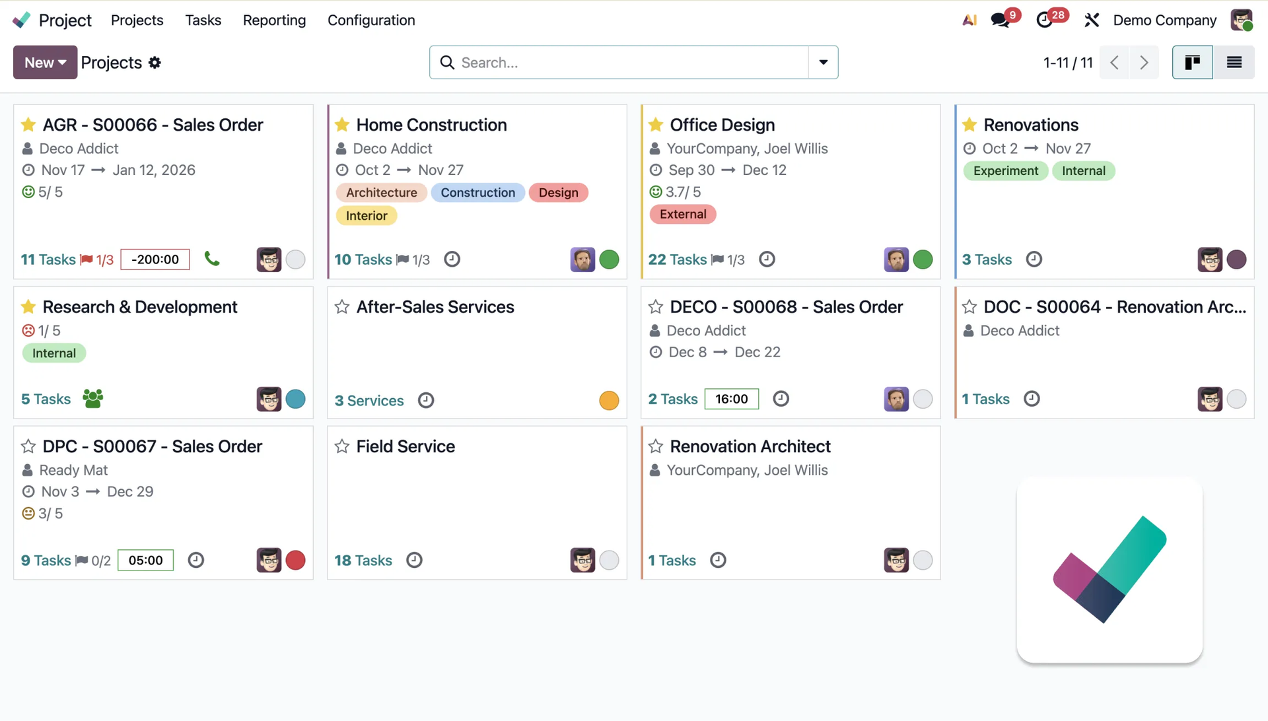Open activity clock on Field Service card
The width and height of the screenshot is (1268, 721).
(414, 560)
